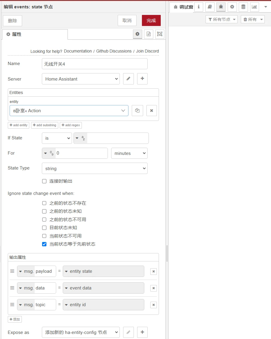Check the 之前的状态未知 option
Viewport: 271px width, 339px height.
(x=45, y=211)
